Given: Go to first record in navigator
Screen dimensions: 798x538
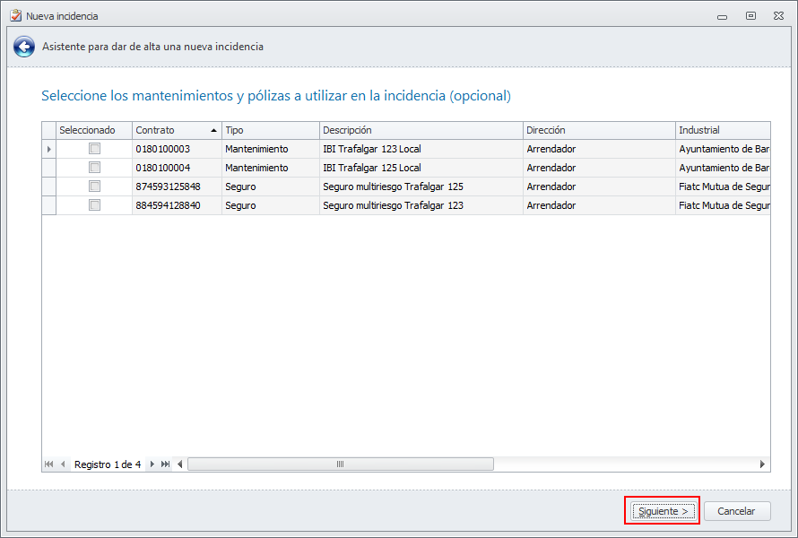Looking at the screenshot, I should [49, 464].
